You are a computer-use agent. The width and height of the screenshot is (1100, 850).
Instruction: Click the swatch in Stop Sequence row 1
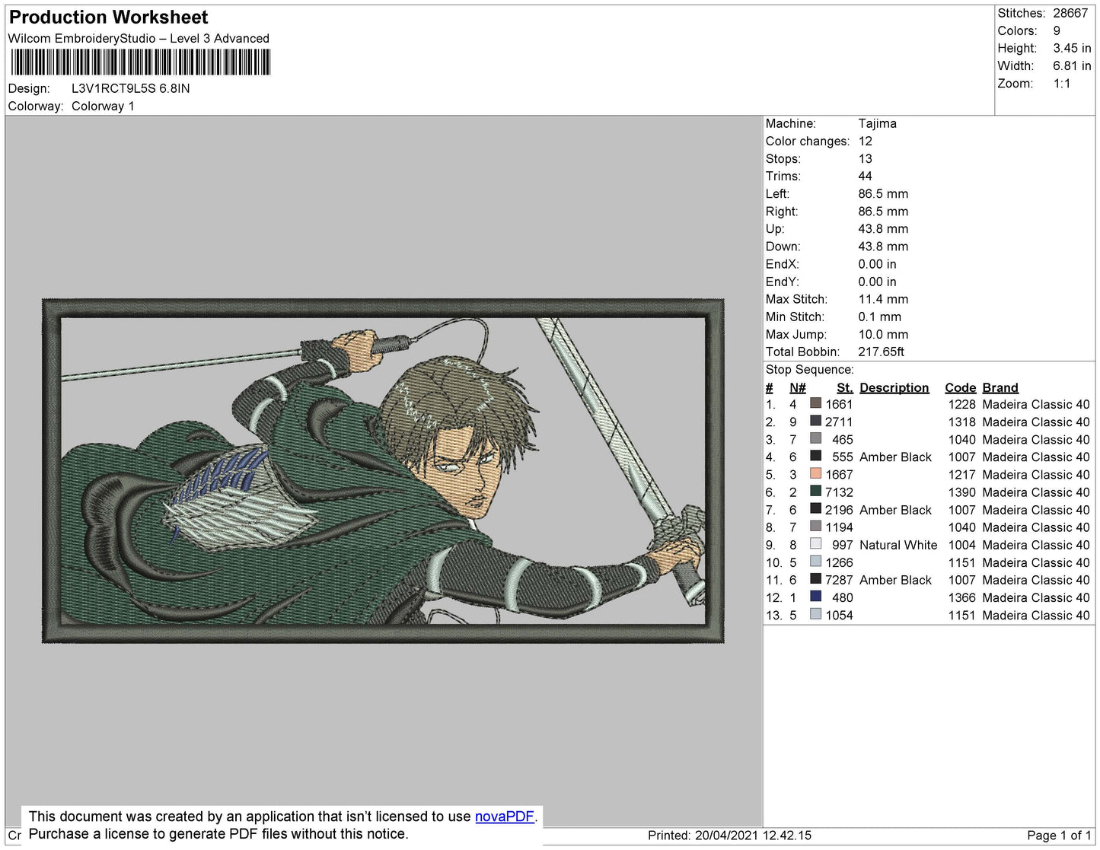coord(815,404)
